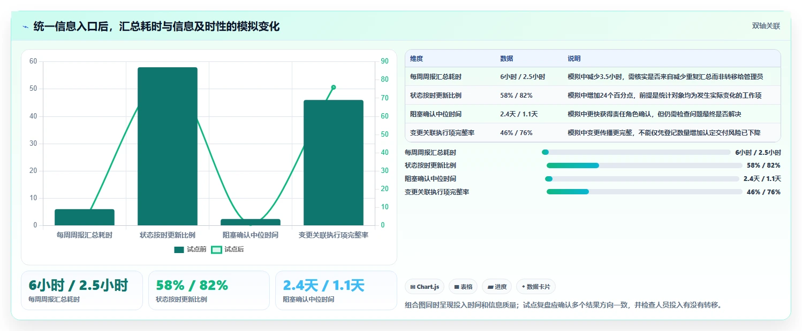Click x-axis label 变更关联执行项完整率

tap(334, 235)
